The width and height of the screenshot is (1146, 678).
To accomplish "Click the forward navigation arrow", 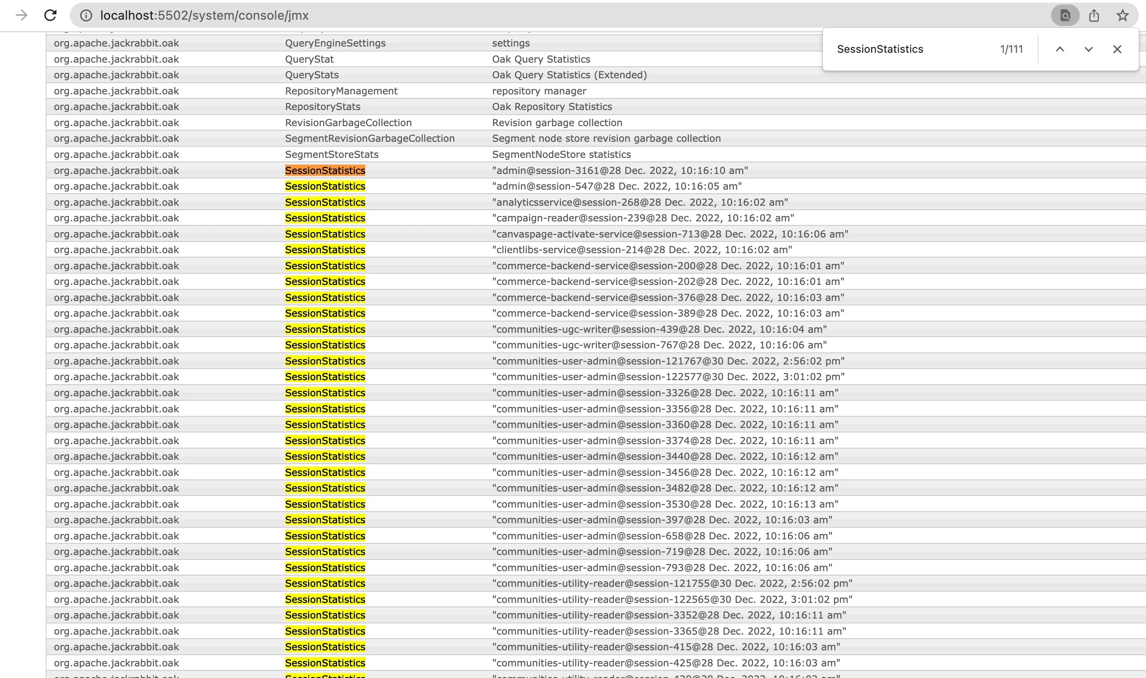I will point(21,16).
